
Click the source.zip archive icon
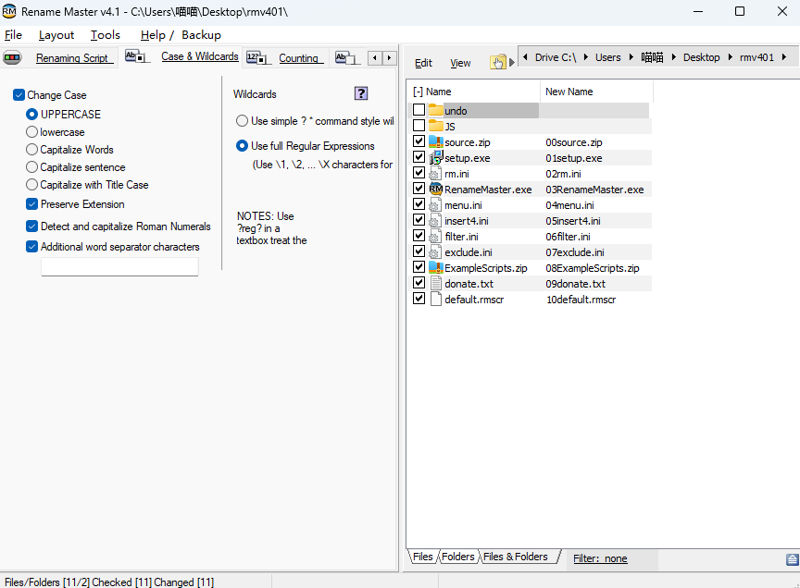pos(436,142)
